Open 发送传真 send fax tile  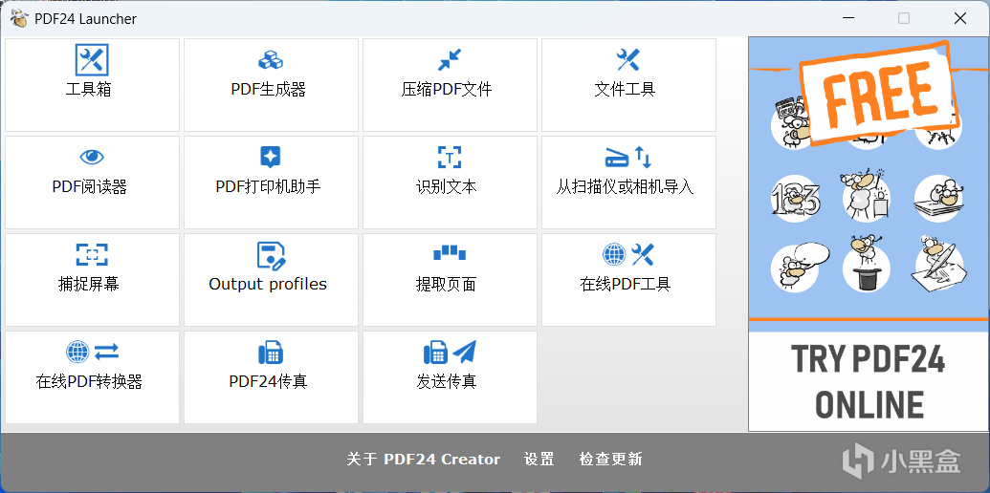pyautogui.click(x=450, y=377)
